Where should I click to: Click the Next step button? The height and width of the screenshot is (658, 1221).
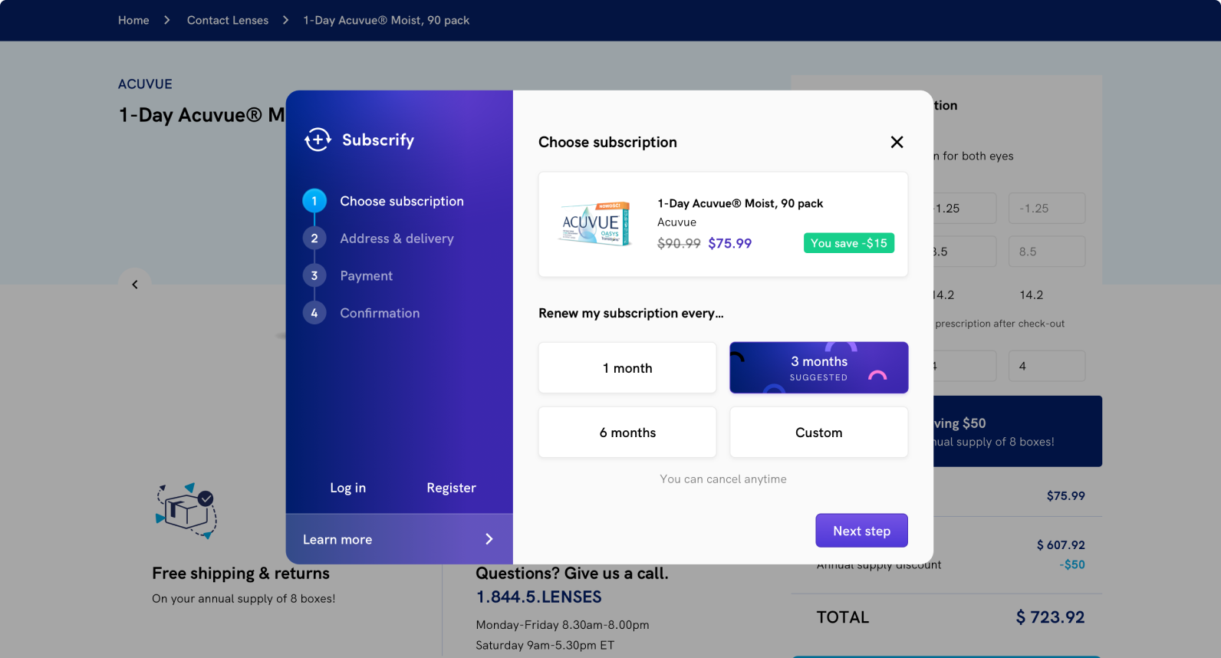(861, 531)
